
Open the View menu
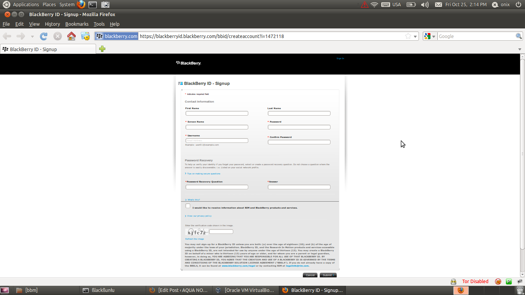tap(34, 24)
